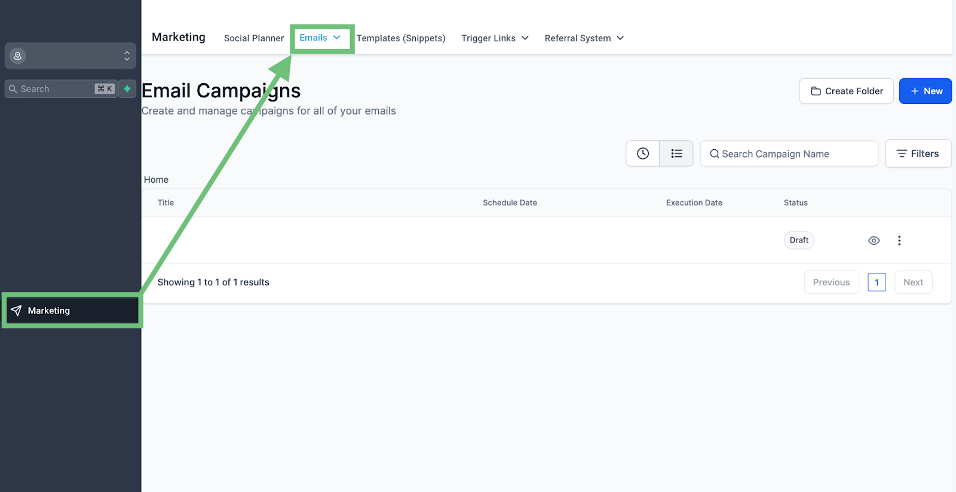This screenshot has height=492, width=956.
Task: Click the Marketing heading in top bar
Action: pos(178,37)
